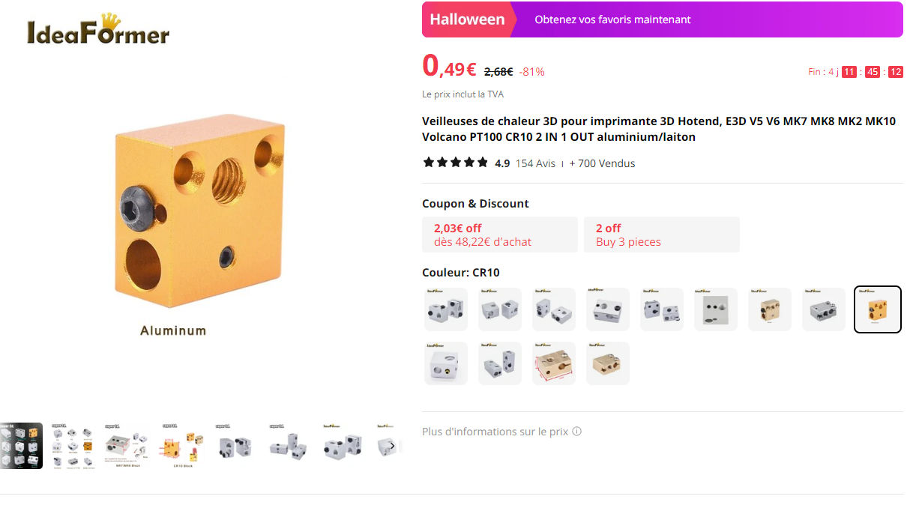View the CR10 Block gallery thumbnail
The image size is (919, 514).
click(181, 447)
